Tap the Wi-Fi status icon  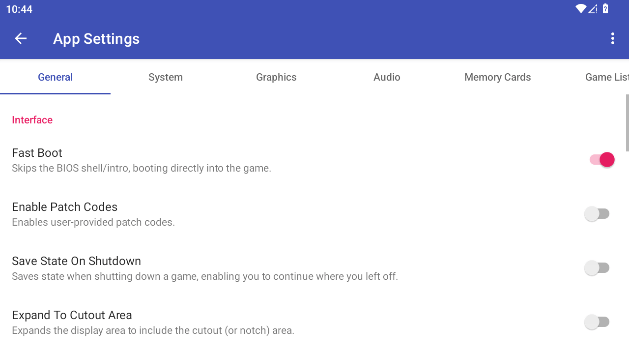[581, 9]
